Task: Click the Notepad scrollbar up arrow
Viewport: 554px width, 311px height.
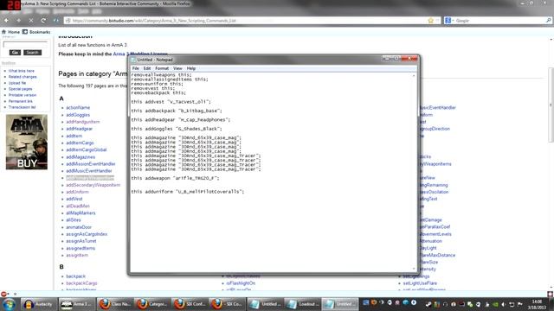Action: (x=414, y=75)
